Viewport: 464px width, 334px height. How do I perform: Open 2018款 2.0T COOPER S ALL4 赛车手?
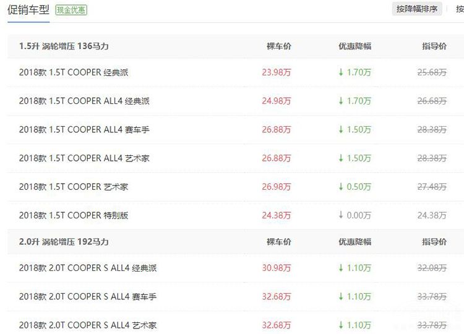88,296
